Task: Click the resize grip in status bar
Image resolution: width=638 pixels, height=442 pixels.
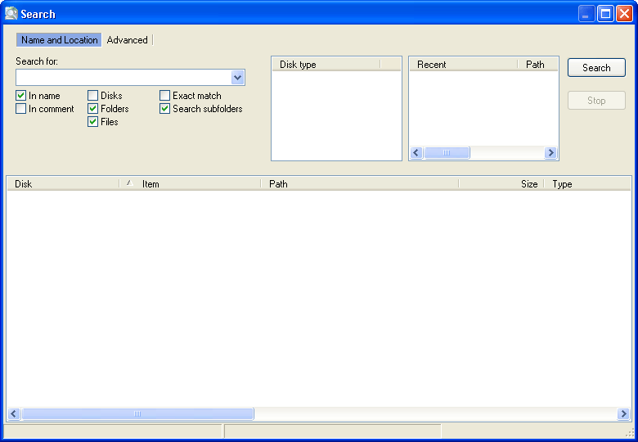Action: click(x=630, y=433)
